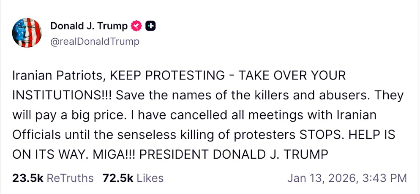Image resolution: width=420 pixels, height=194 pixels.
Task: Click the "Iranian Patriots" opening words
Action: click(56, 76)
